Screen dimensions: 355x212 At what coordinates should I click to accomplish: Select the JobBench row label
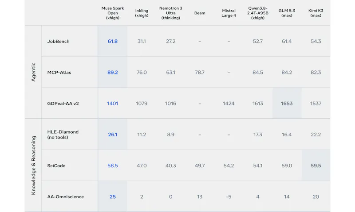[x=58, y=41]
